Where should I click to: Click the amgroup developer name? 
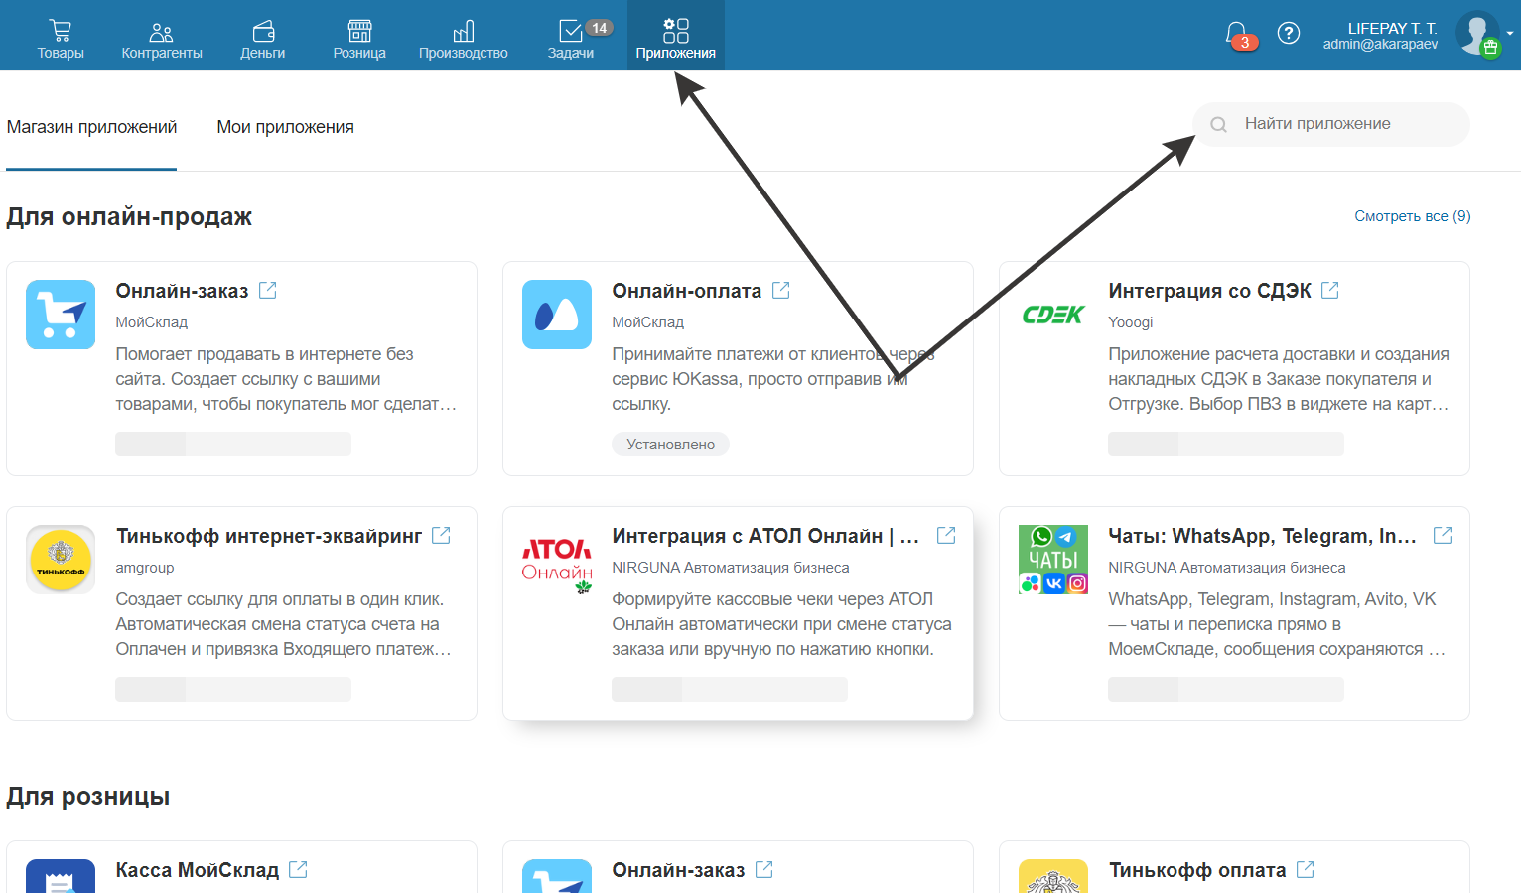145,568
